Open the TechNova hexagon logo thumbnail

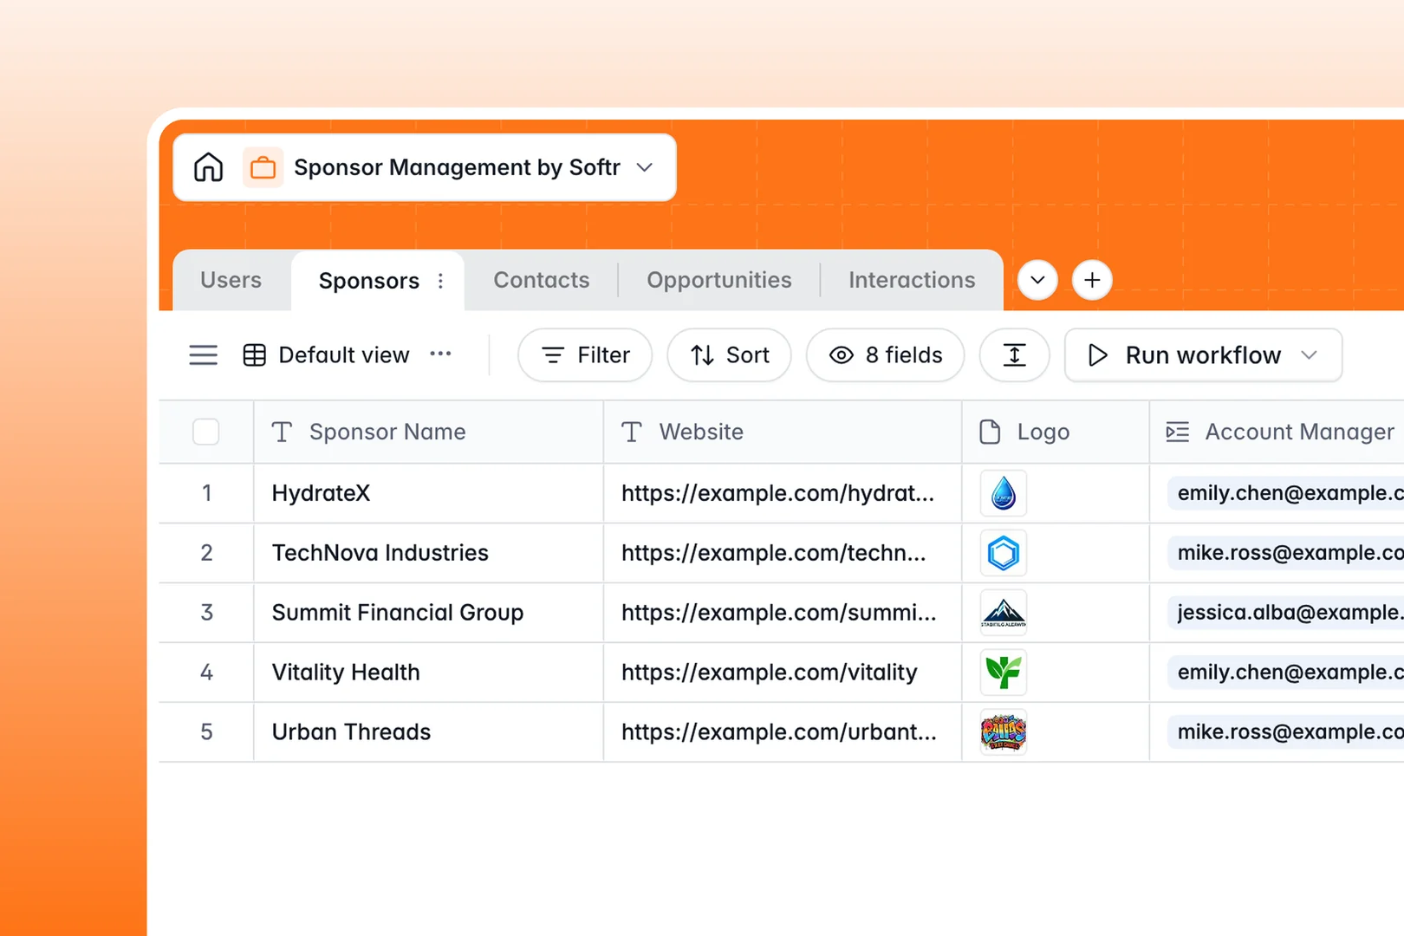pyautogui.click(x=1004, y=553)
